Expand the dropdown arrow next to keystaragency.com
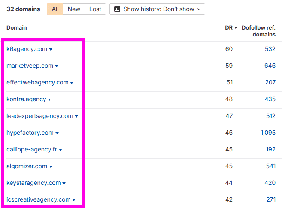The width and height of the screenshot is (282, 208). click(64, 183)
